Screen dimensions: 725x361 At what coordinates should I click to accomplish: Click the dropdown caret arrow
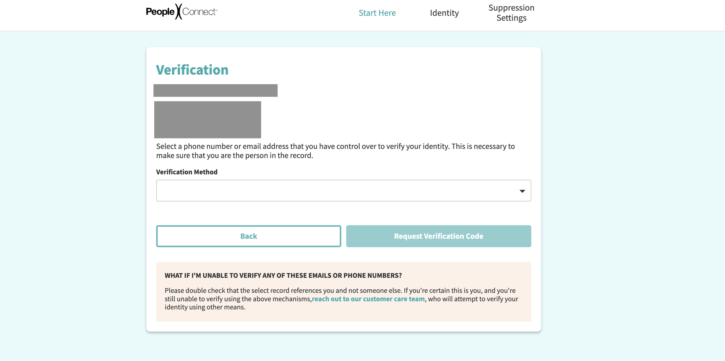pyautogui.click(x=522, y=191)
